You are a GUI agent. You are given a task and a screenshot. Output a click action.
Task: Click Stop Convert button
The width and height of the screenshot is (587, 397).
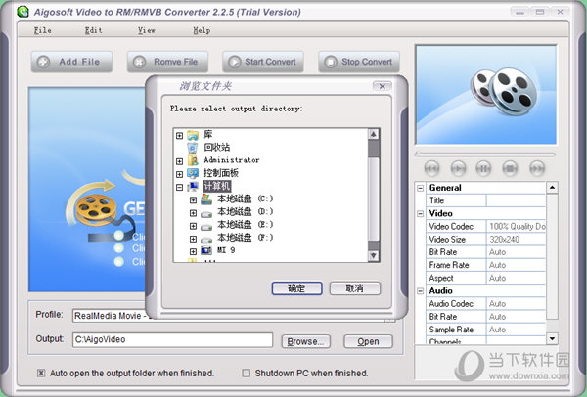359,62
